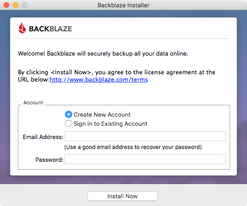The width and height of the screenshot is (247, 206).
Task: Click the 'By clicking <Install Now>' agreement sentence
Action: coord(117,76)
